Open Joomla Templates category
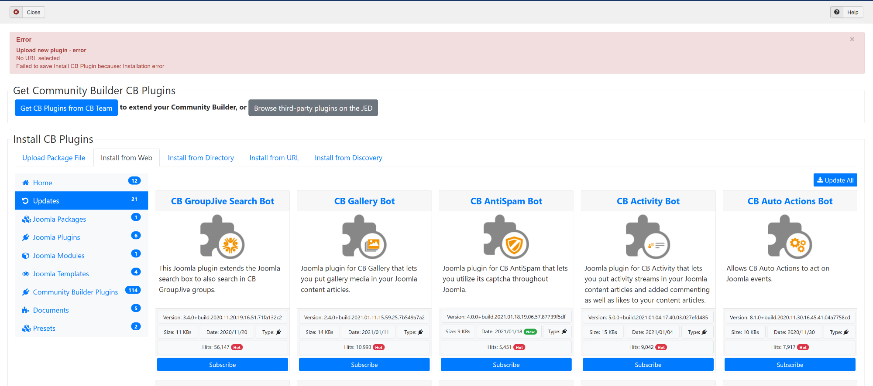This screenshot has height=386, width=873. 81,274
